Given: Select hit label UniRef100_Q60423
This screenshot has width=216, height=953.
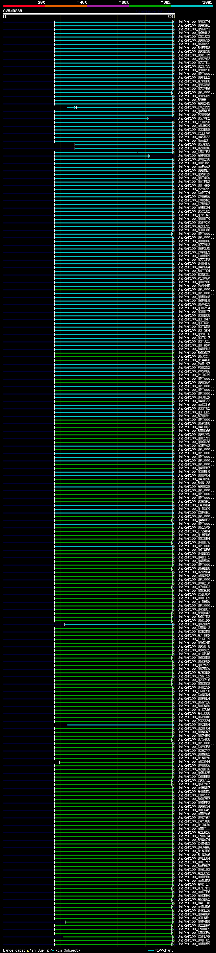Looking at the screenshot, I should pos(193,305).
